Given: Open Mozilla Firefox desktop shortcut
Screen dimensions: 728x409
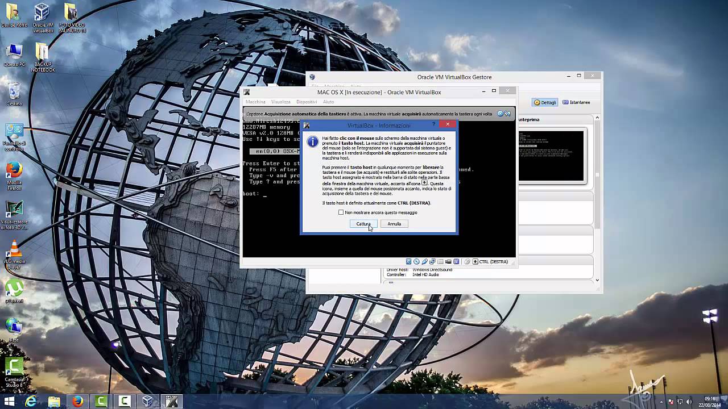Looking at the screenshot, I should pos(14,176).
